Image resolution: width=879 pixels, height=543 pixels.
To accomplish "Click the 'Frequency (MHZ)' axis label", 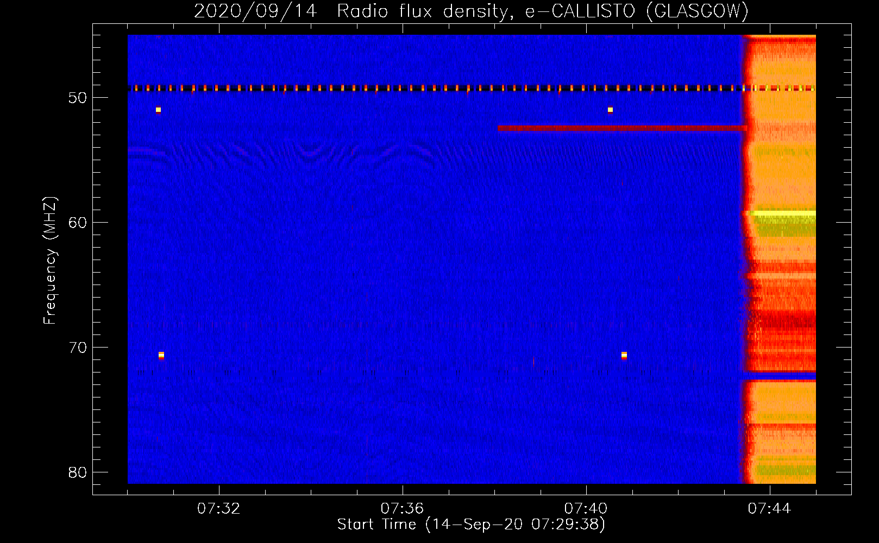I will point(50,261).
